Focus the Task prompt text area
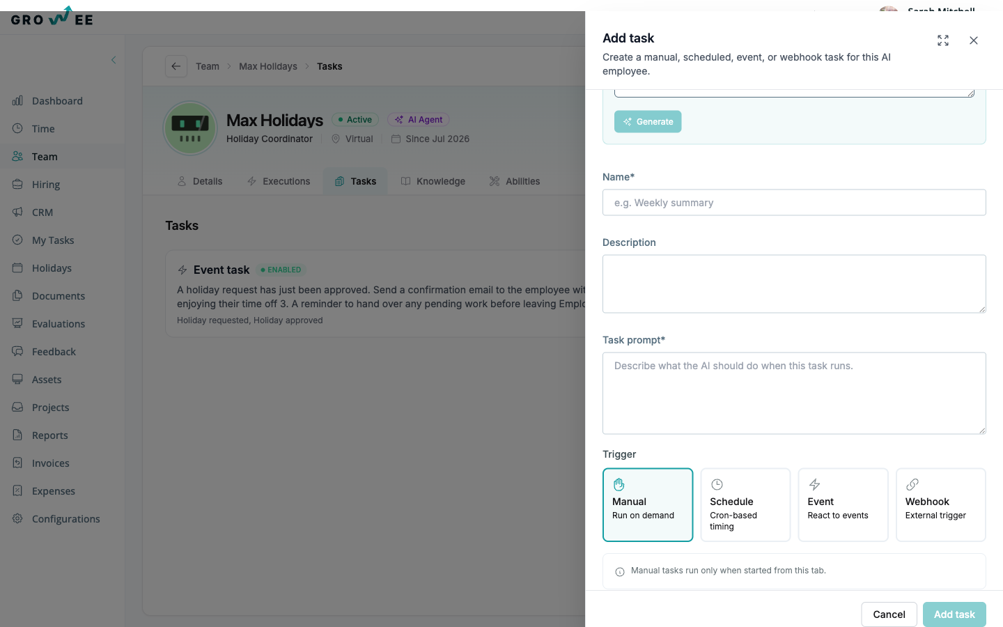This screenshot has height=627, width=1003. coord(794,394)
